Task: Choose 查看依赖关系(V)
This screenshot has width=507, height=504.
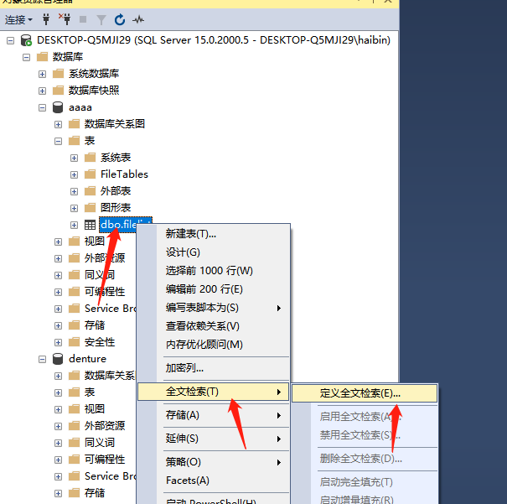Action: [x=213, y=326]
